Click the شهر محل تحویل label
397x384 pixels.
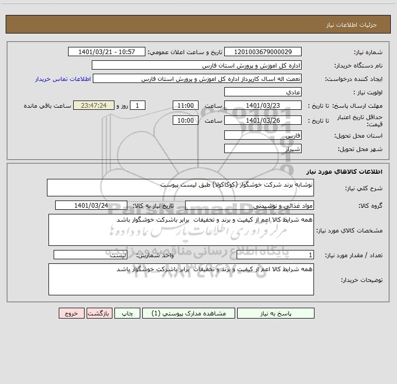tap(360, 149)
